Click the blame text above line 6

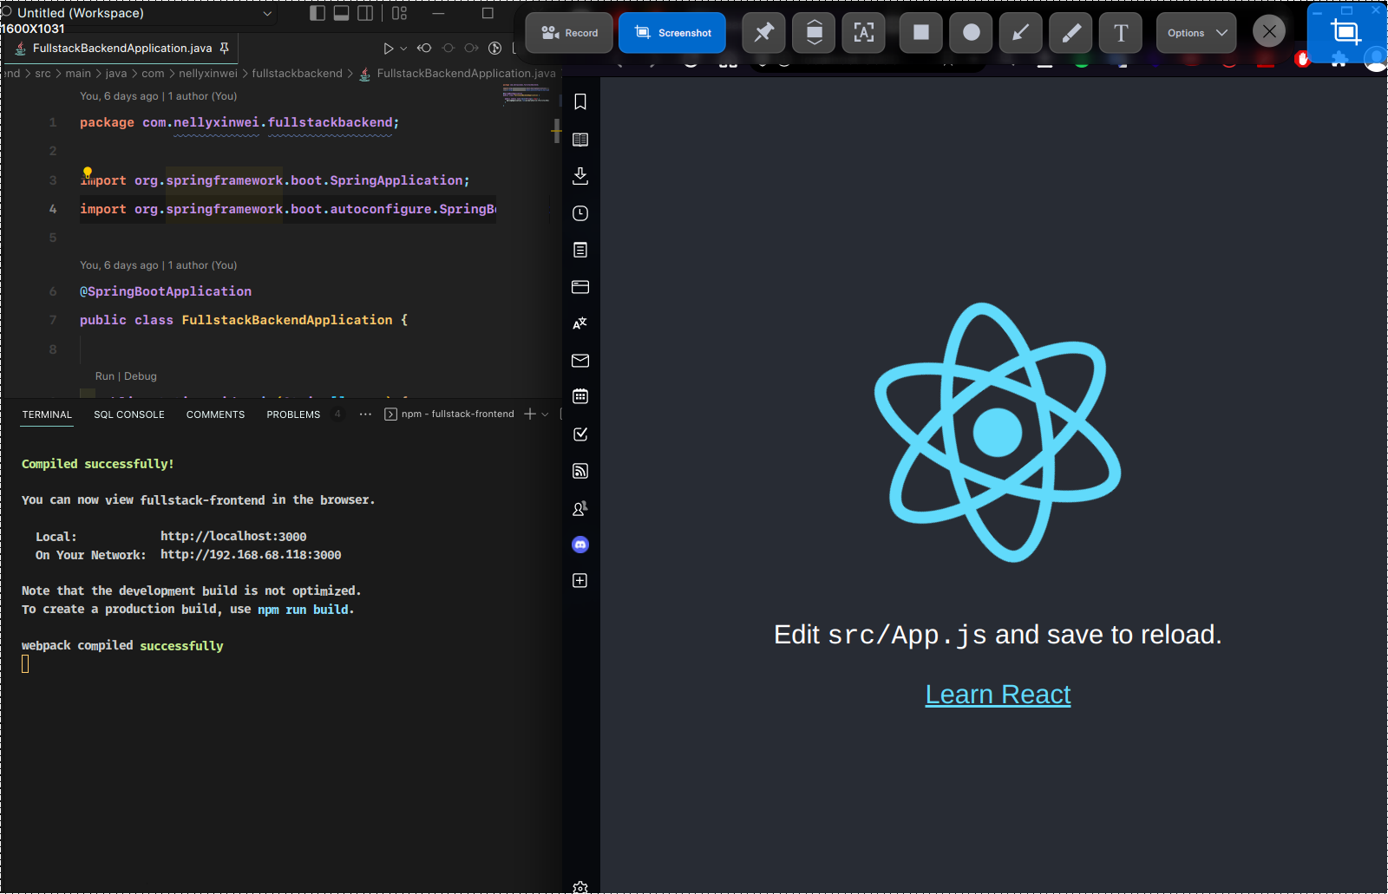click(158, 265)
